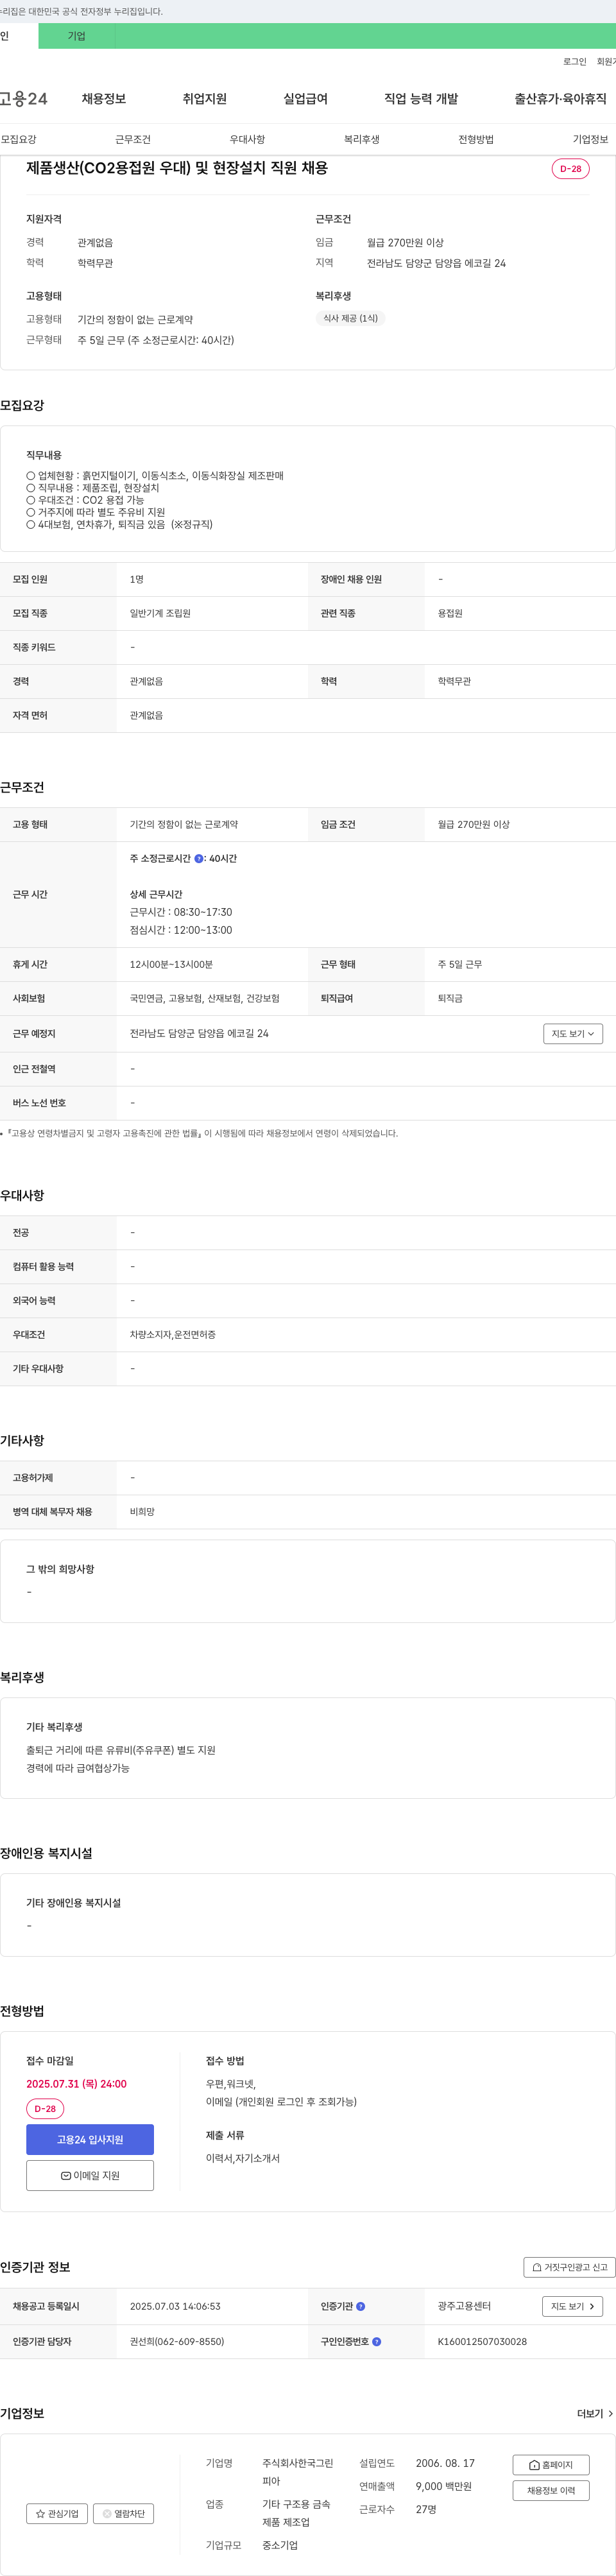Click company name 주식회사한국그린피아
The image size is (616, 2576).
tap(298, 2472)
